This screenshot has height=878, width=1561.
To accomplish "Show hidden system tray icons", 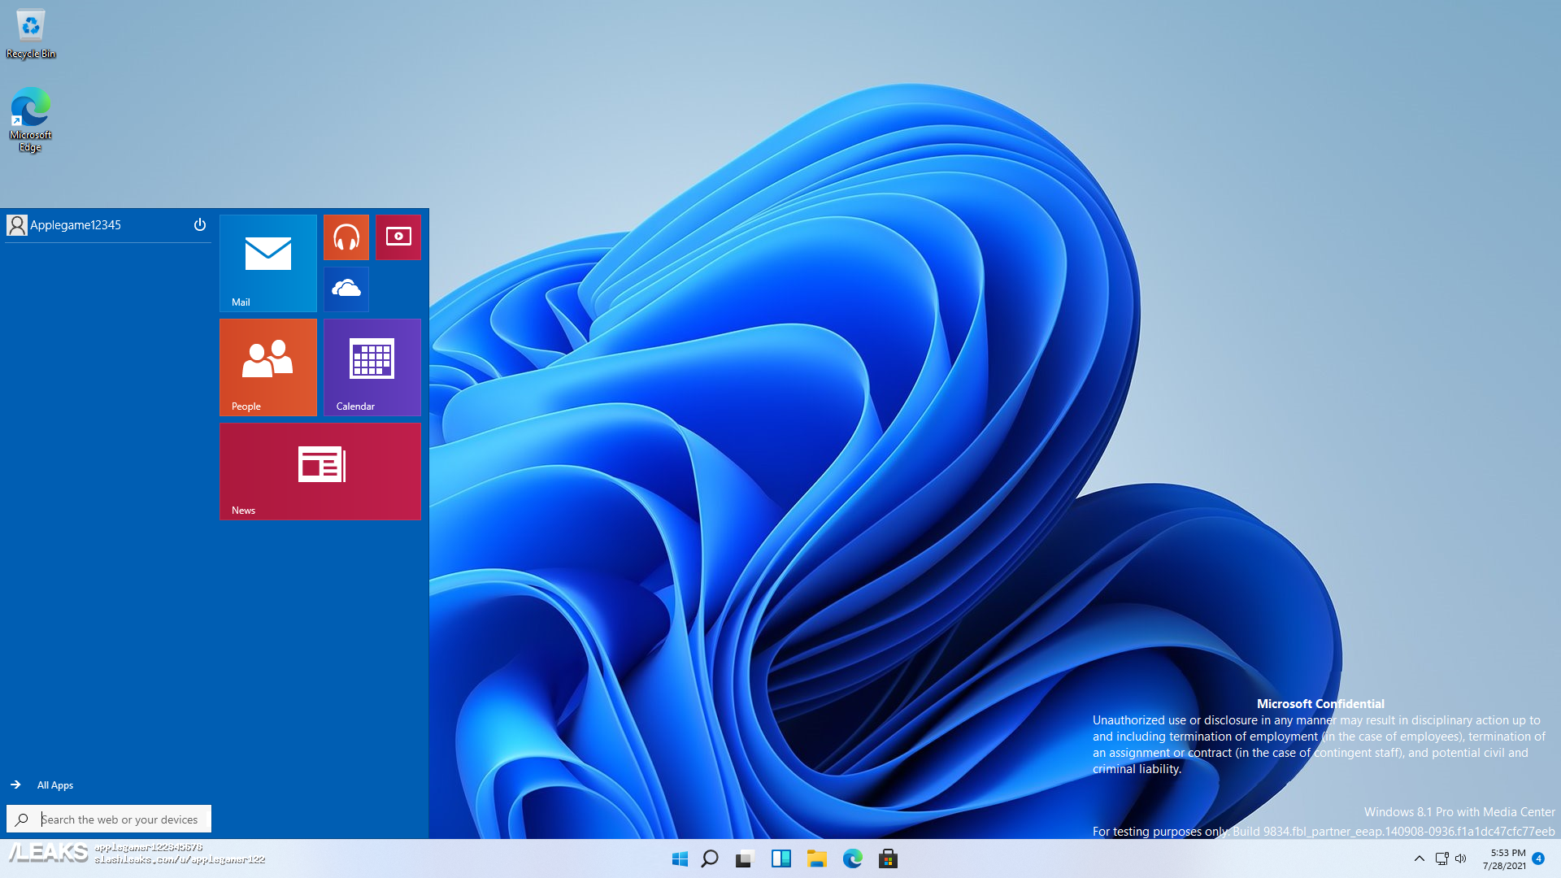I will point(1419,858).
